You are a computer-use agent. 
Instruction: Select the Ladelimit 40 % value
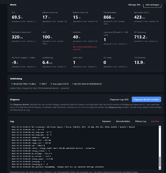(x=76, y=37)
